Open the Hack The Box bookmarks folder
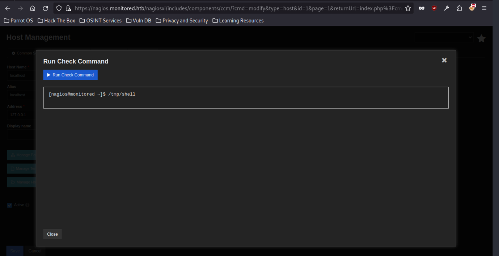This screenshot has height=256, width=499. coord(56,21)
